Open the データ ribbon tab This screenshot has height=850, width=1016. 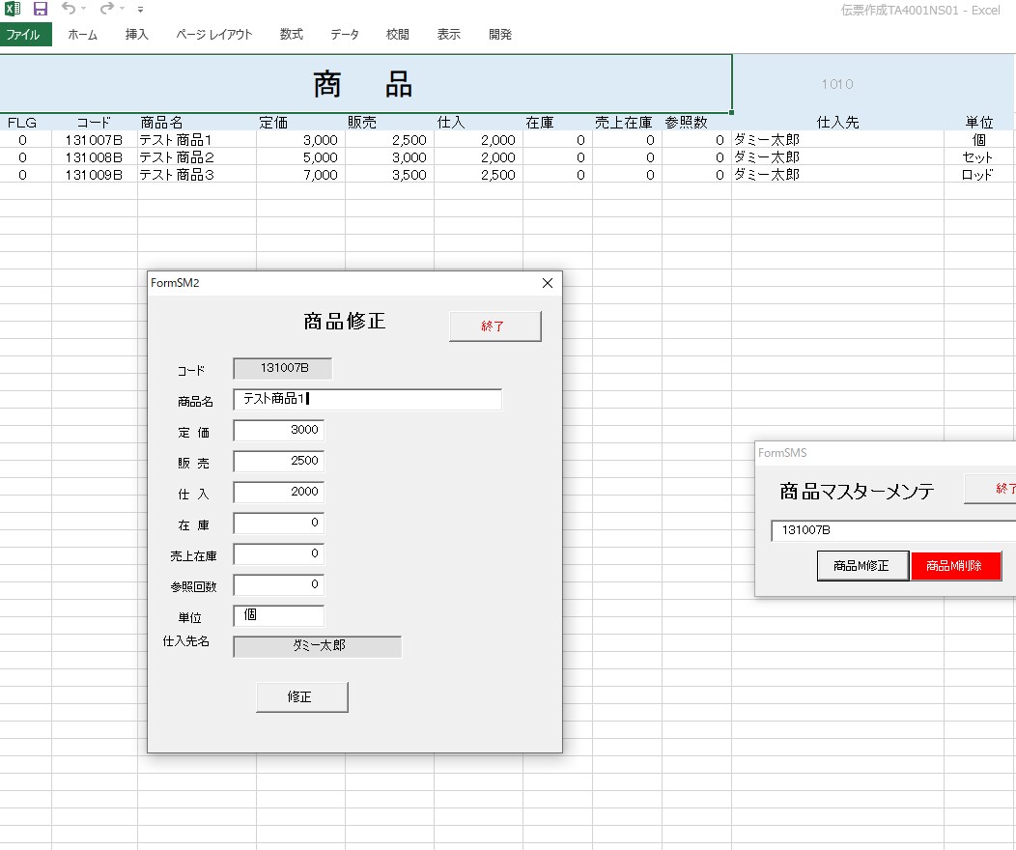[x=345, y=35]
